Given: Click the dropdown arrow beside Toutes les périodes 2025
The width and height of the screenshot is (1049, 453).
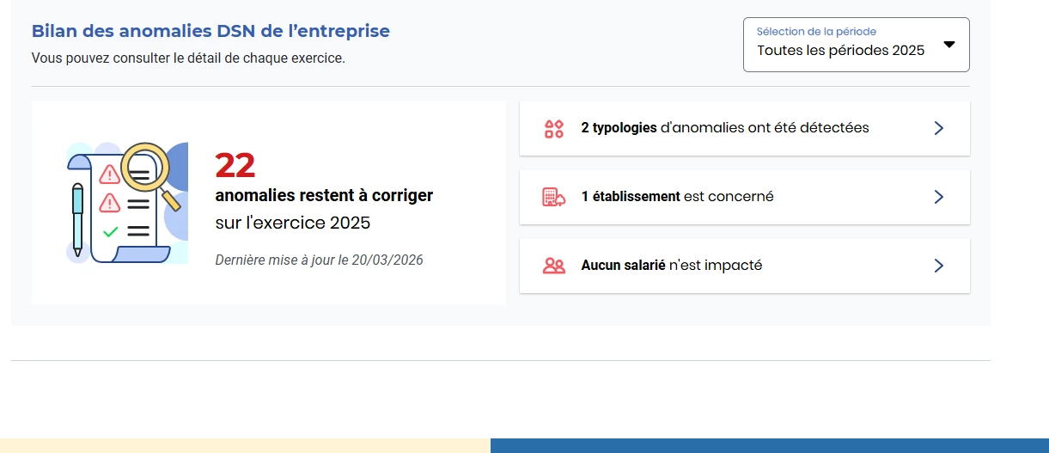Looking at the screenshot, I should pyautogui.click(x=948, y=45).
